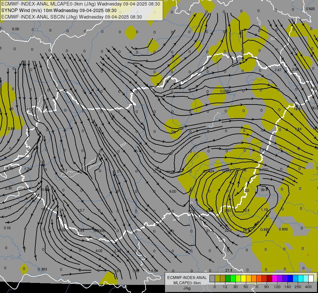This screenshot has height=293, width=318.
Task: Click the map value '22.2'
Action: 228,230
